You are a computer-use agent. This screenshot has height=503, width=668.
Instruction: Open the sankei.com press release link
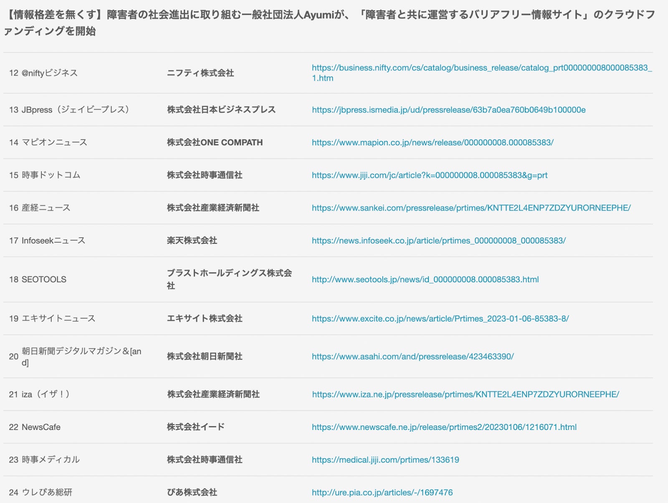471,208
